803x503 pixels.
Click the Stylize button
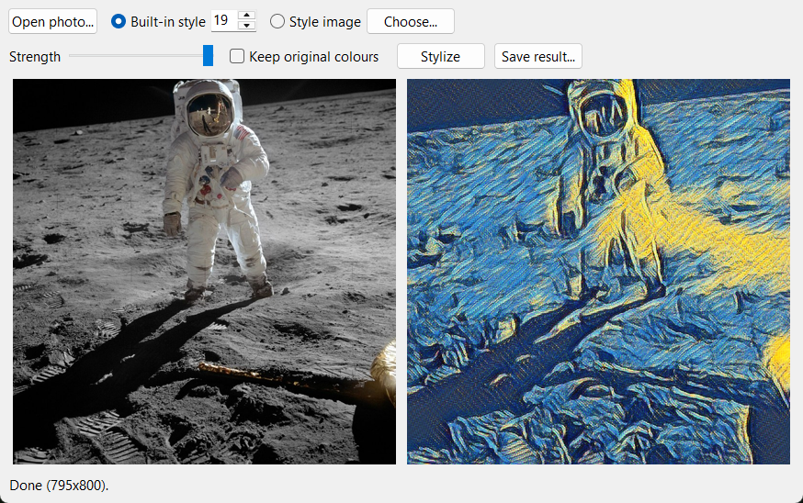[440, 56]
